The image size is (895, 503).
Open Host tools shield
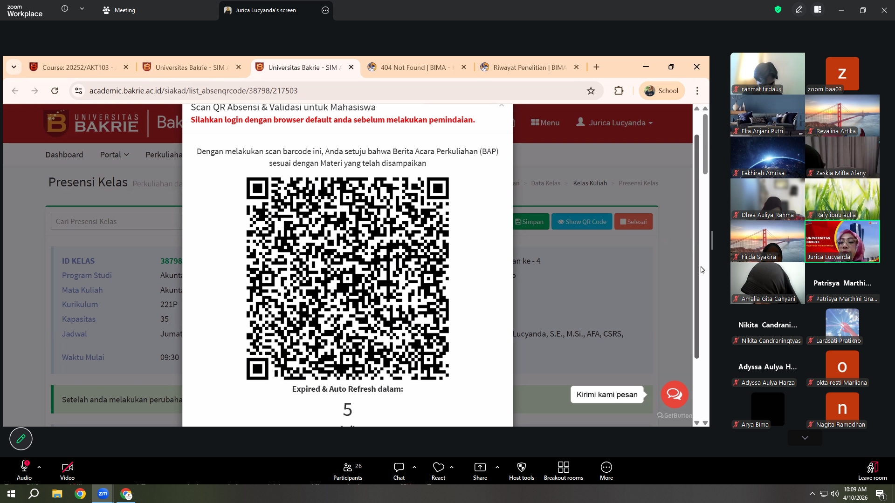[x=522, y=470]
